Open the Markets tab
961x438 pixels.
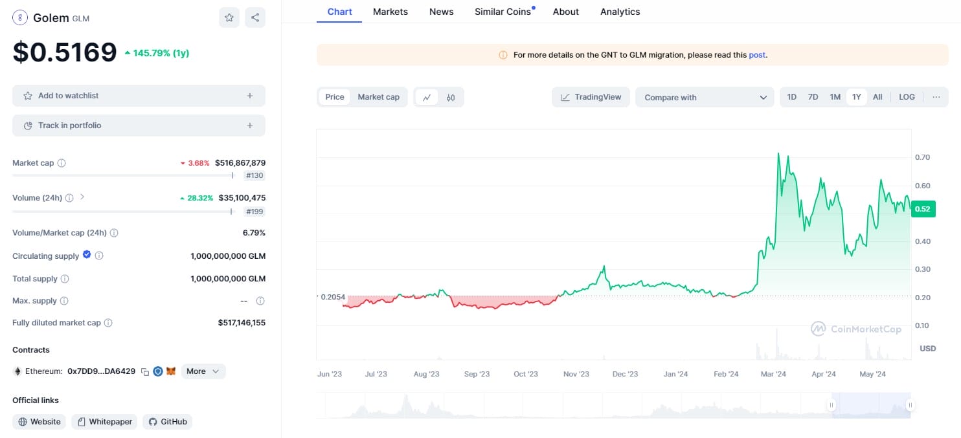click(x=390, y=12)
